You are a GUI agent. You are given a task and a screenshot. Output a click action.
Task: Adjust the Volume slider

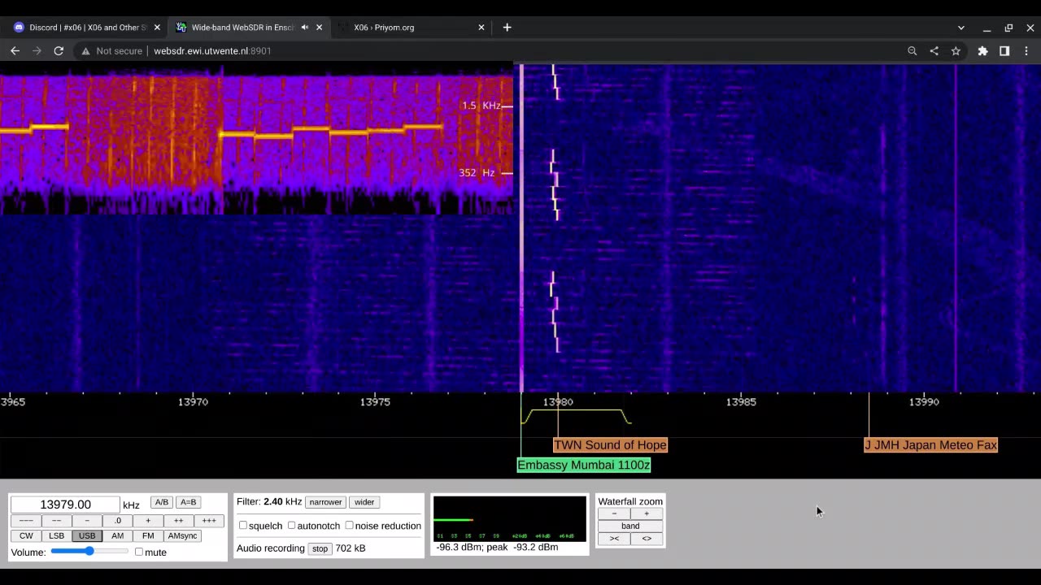[x=89, y=552]
